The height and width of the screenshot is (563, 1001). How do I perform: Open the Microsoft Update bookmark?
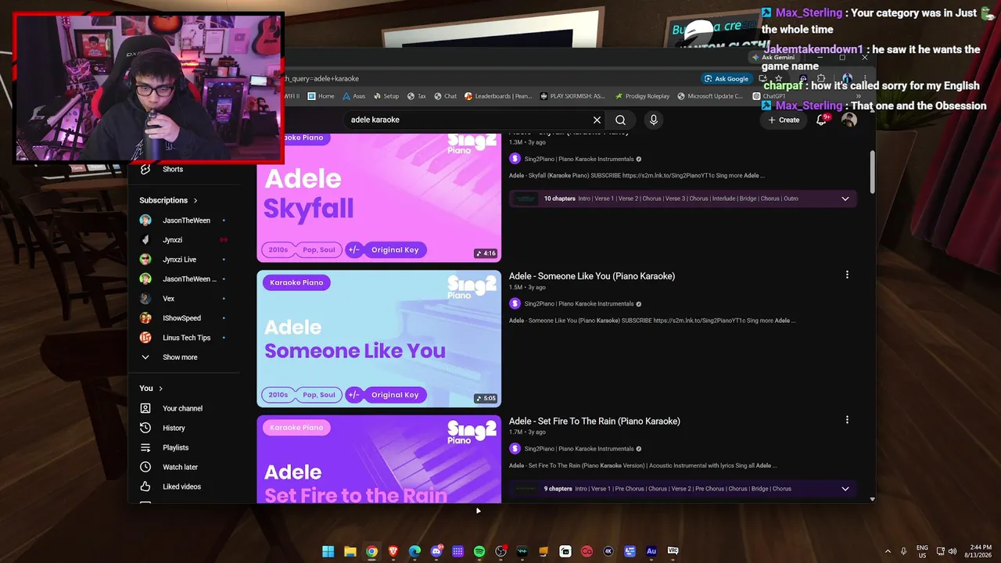click(x=711, y=96)
